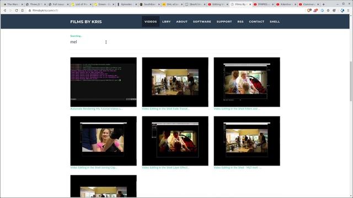
Task: Close the 'FFMPEG' tab
Action: coord(273,4)
